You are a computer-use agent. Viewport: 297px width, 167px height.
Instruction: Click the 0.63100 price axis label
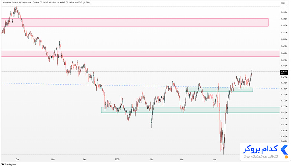coord(284,95)
